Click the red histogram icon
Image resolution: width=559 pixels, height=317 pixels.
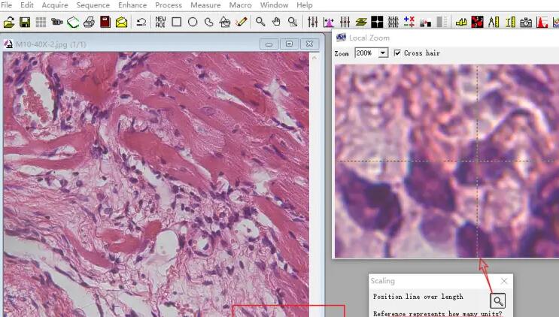point(542,23)
